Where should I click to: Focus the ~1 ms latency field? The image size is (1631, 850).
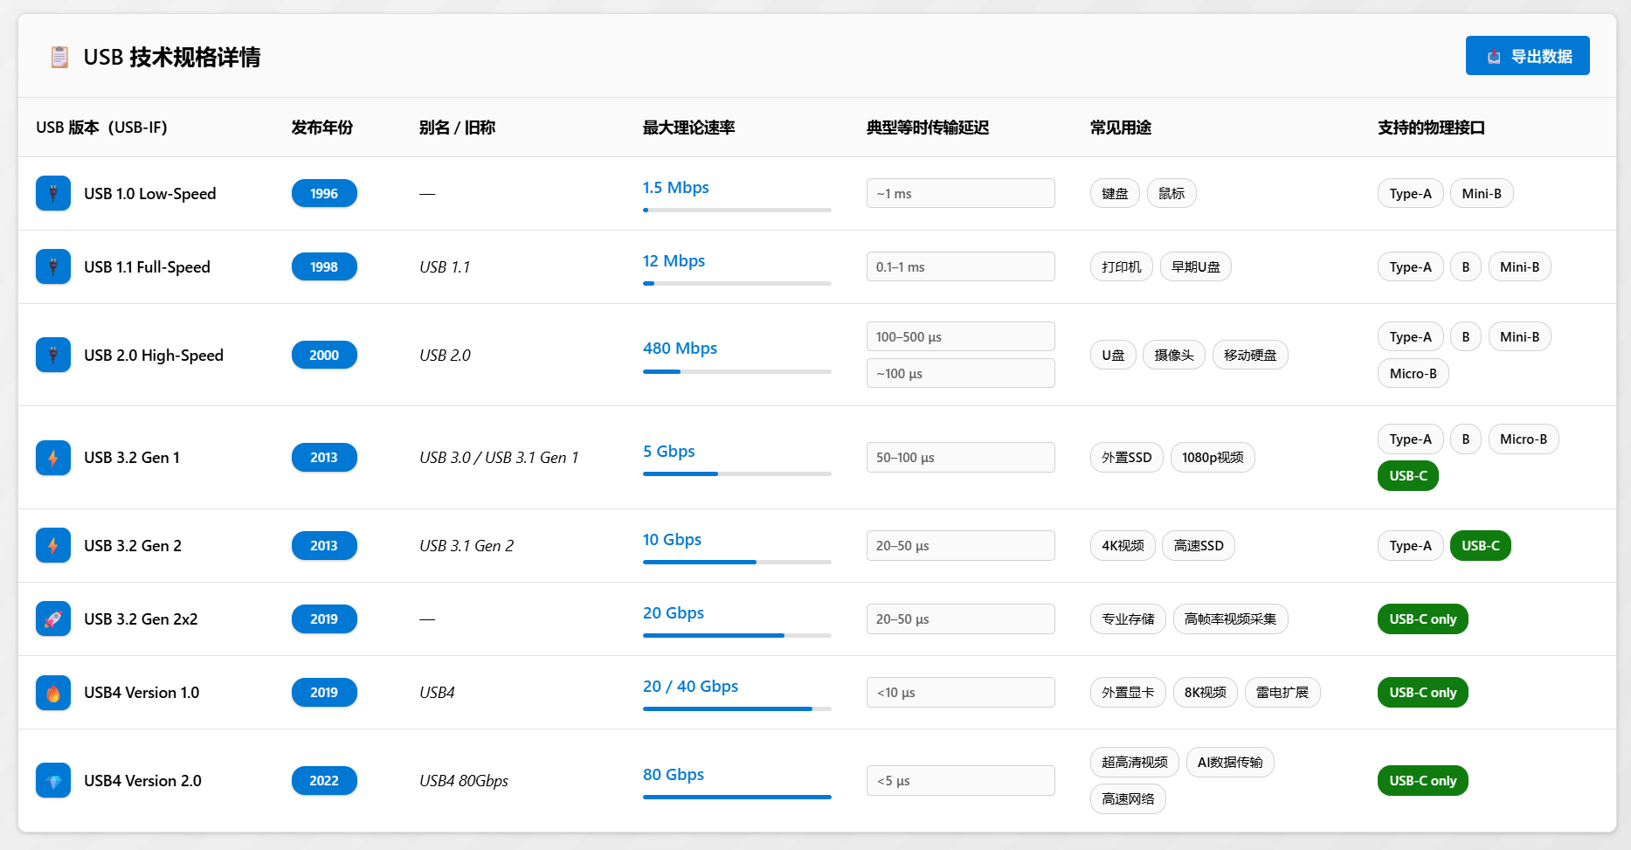[961, 193]
